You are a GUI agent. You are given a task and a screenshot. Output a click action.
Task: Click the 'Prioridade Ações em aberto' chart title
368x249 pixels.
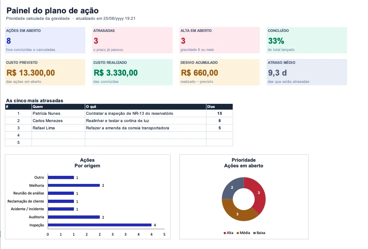(x=244, y=163)
